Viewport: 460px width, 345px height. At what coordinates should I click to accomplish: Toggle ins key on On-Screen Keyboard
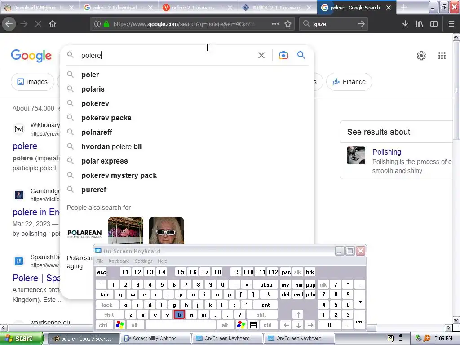click(285, 284)
